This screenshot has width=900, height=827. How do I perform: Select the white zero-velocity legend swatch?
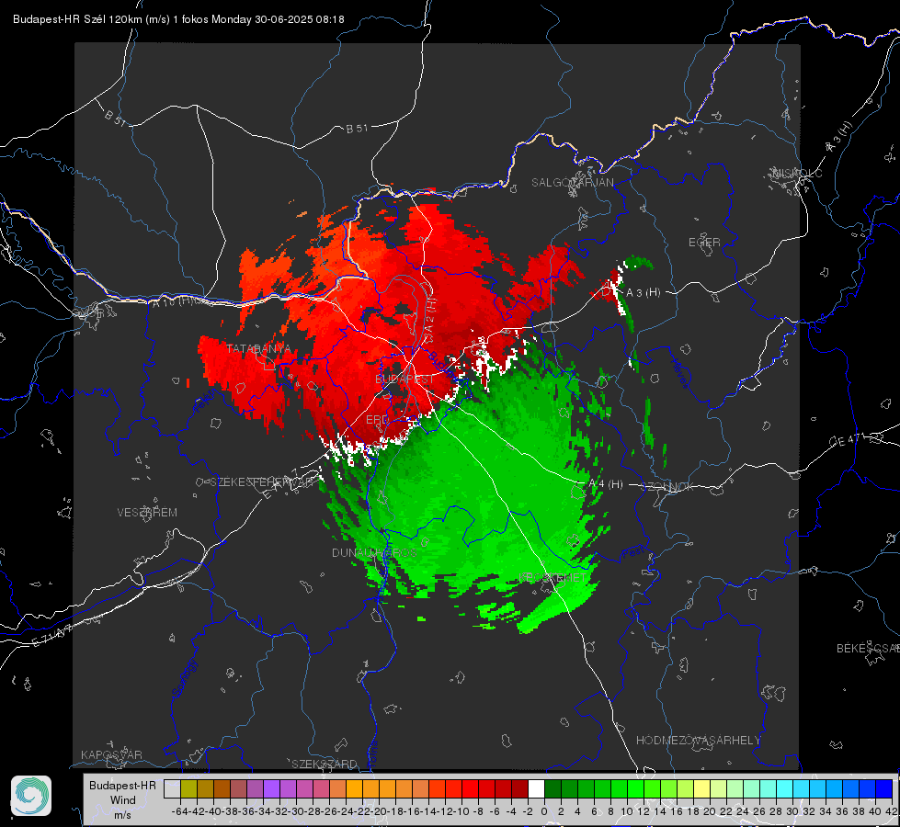coord(536,788)
